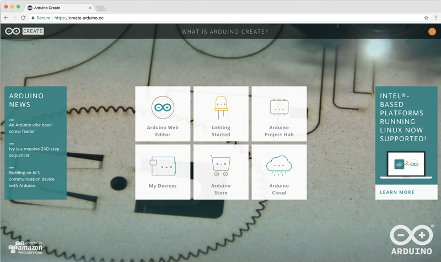Screen dimensions: 441x262
Task: Click the Arduino Cloud icon
Action: click(x=279, y=164)
